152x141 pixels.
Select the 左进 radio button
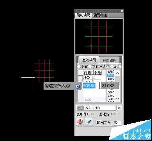[101, 67]
